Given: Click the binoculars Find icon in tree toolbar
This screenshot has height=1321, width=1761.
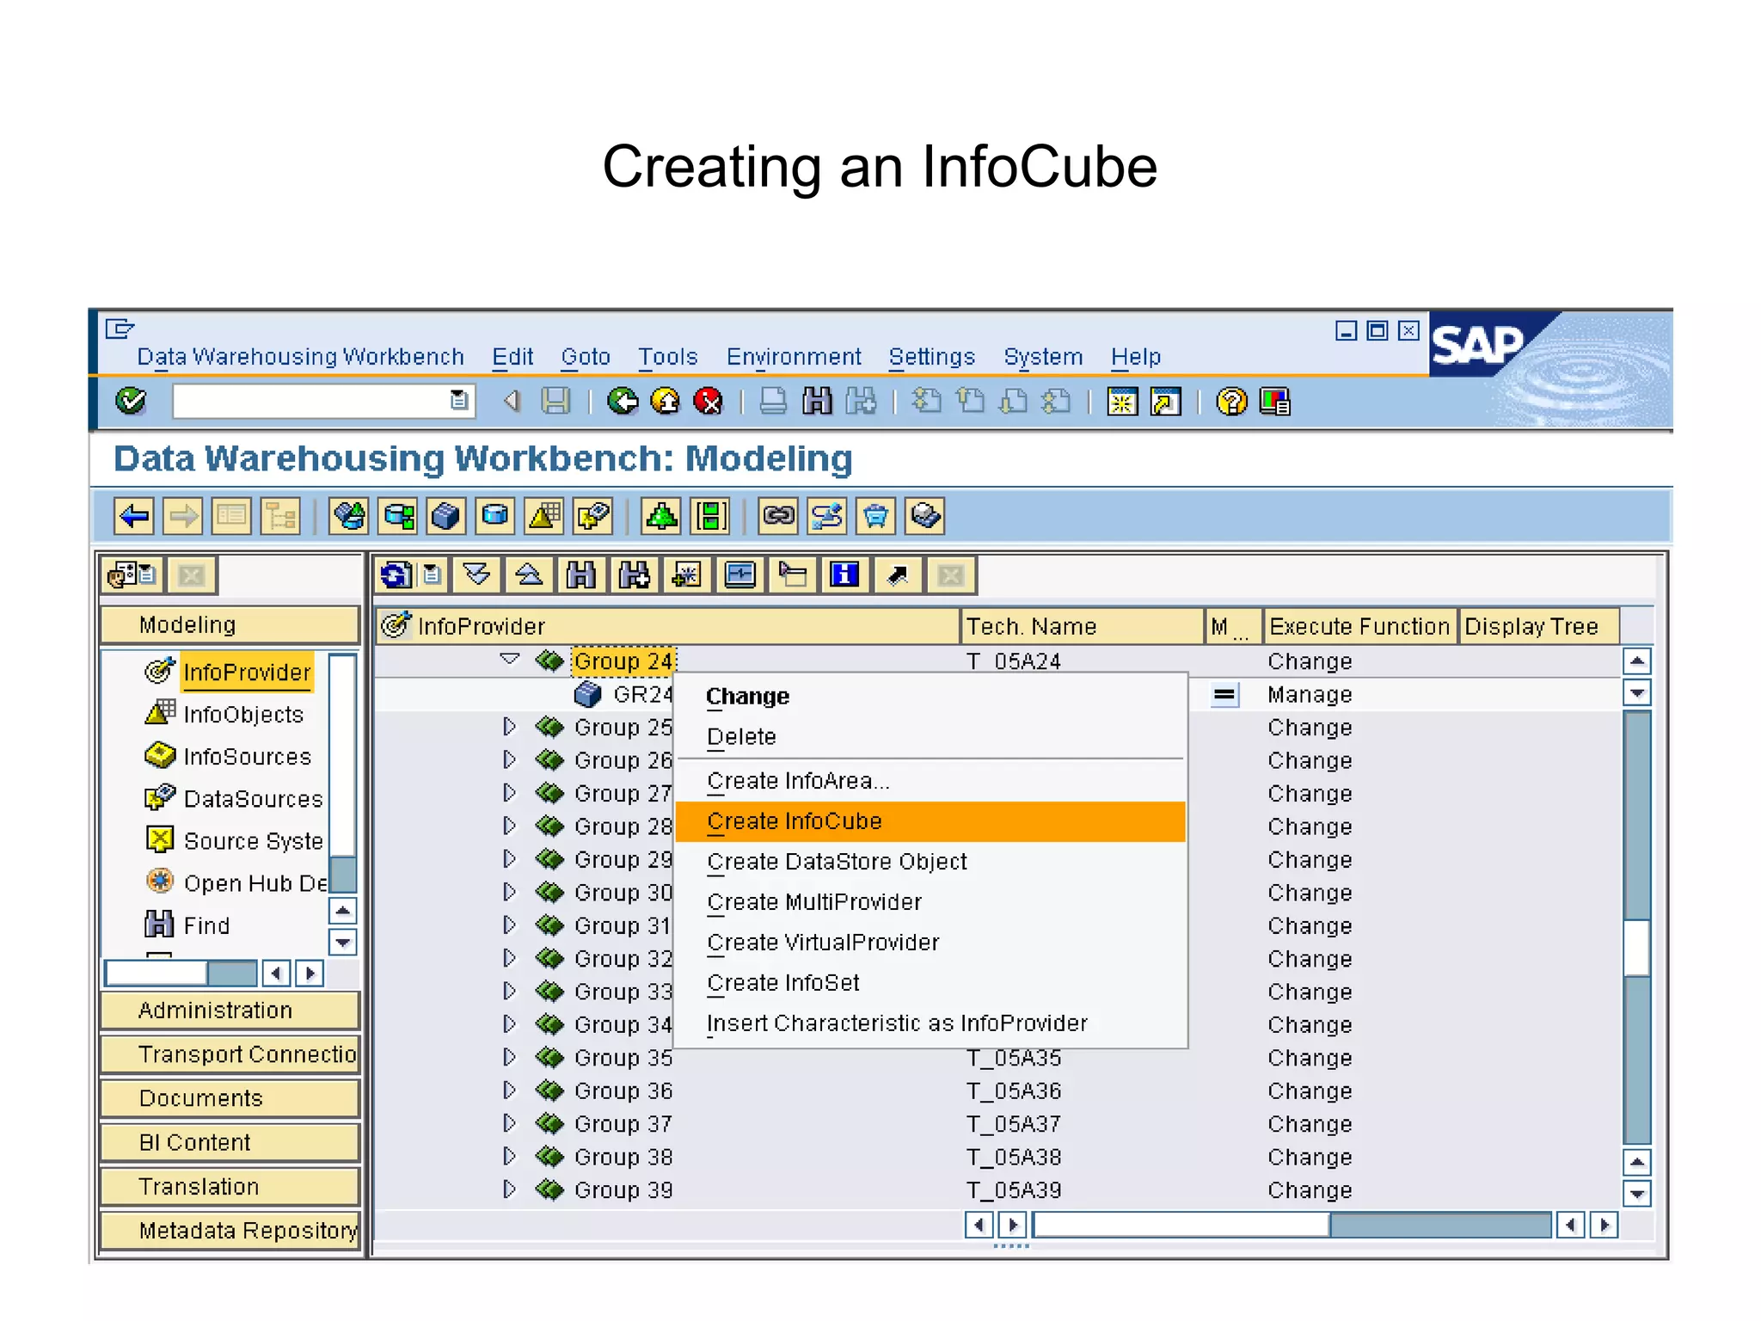Looking at the screenshot, I should click(x=581, y=574).
